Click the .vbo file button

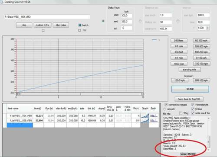pos(24,25)
